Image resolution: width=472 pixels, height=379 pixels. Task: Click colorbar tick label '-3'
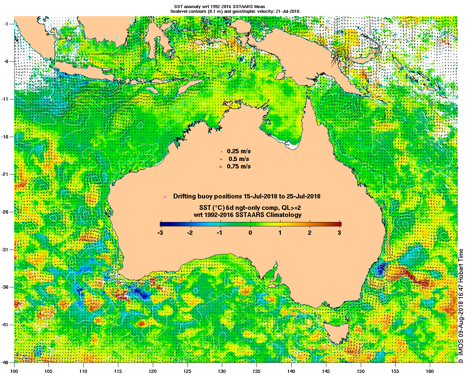(x=160, y=232)
